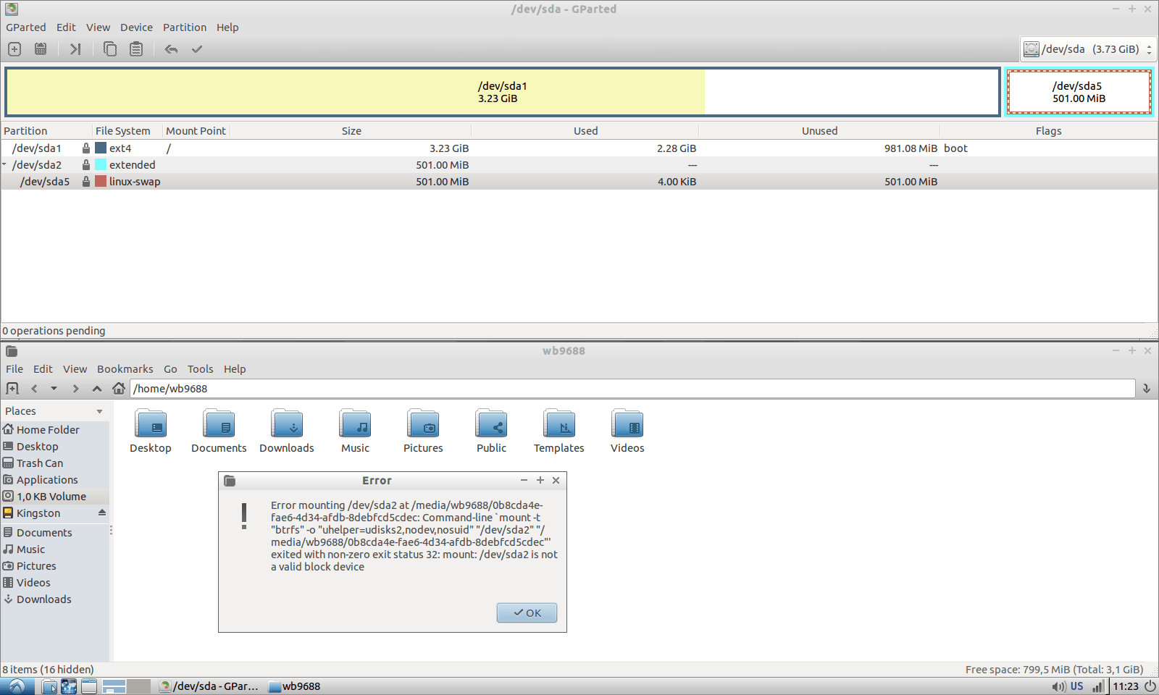The image size is (1159, 695).
Task: Click the Delete partition toolbar icon in GParted
Action: (x=41, y=49)
